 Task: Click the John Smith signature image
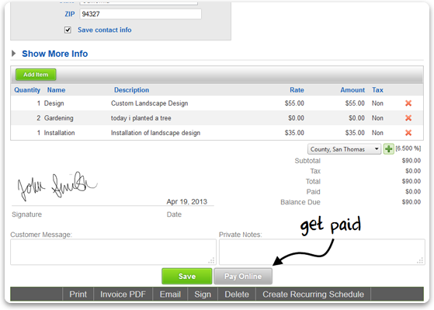57,186
